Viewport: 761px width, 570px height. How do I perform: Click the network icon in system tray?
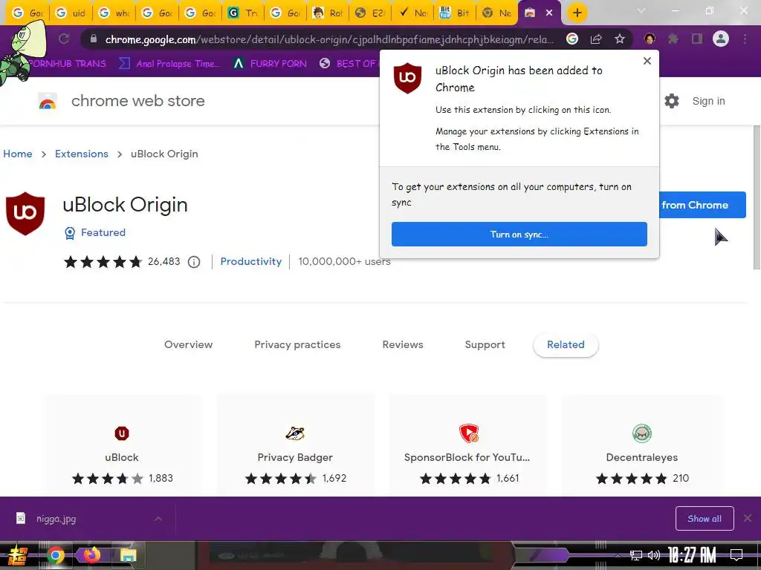coord(636,555)
